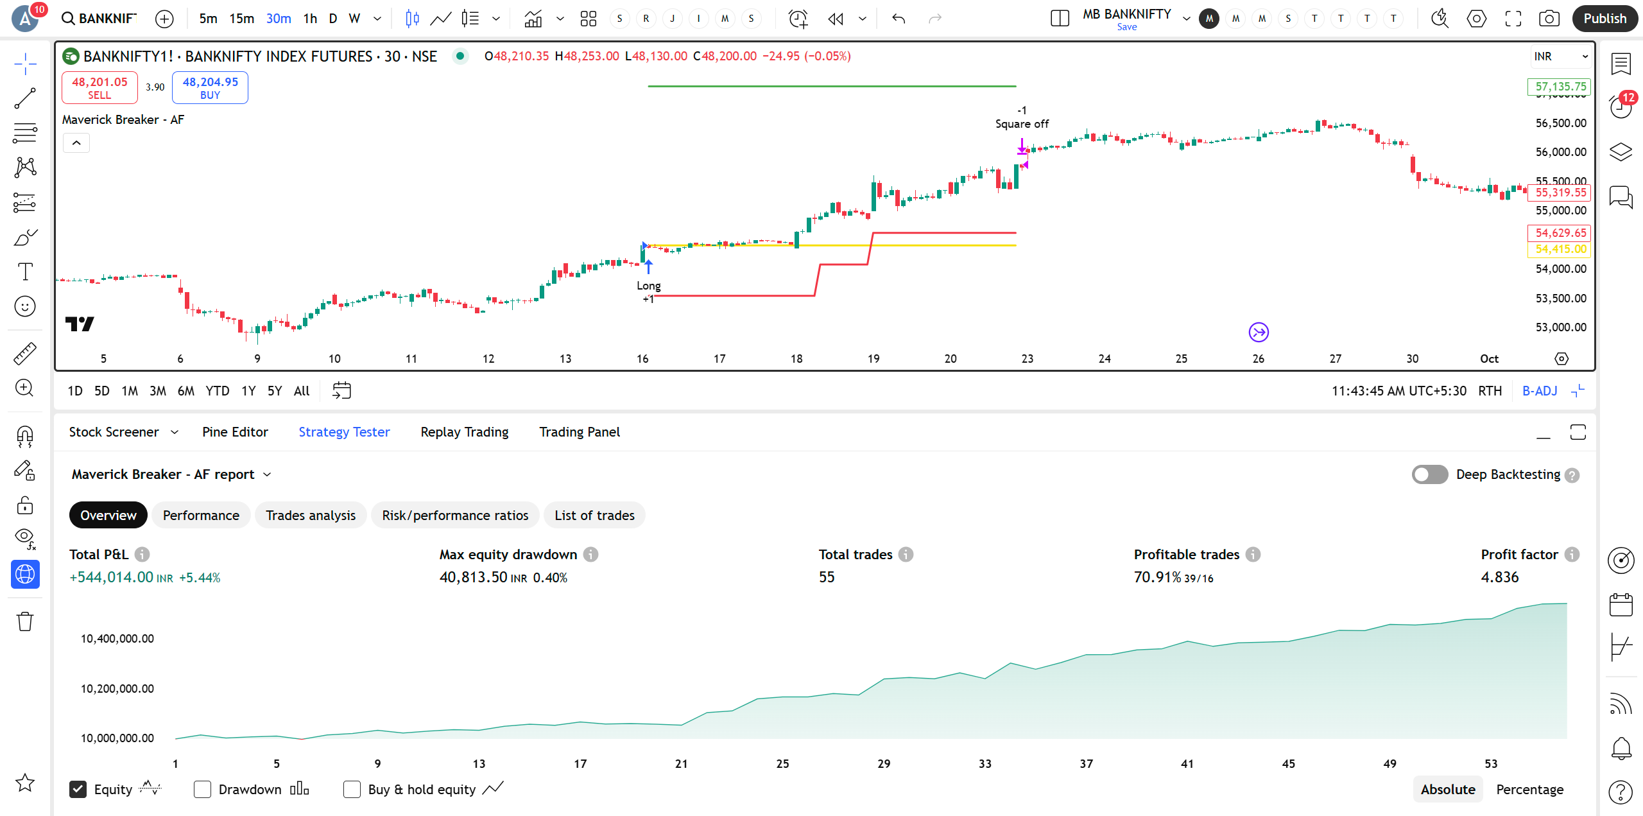Open the MB BANKNIFTY layout dropdown
Image resolution: width=1643 pixels, height=816 pixels.
click(1186, 19)
